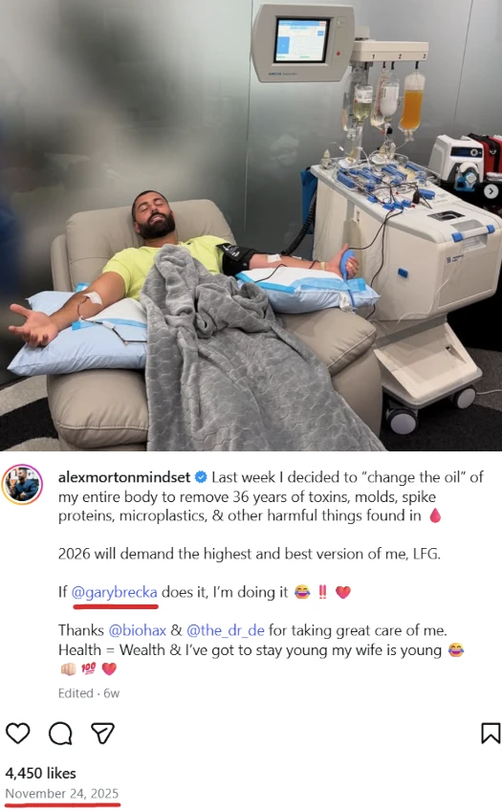Open alexmortonmindset profile picture story
The image size is (502, 811).
[22, 484]
